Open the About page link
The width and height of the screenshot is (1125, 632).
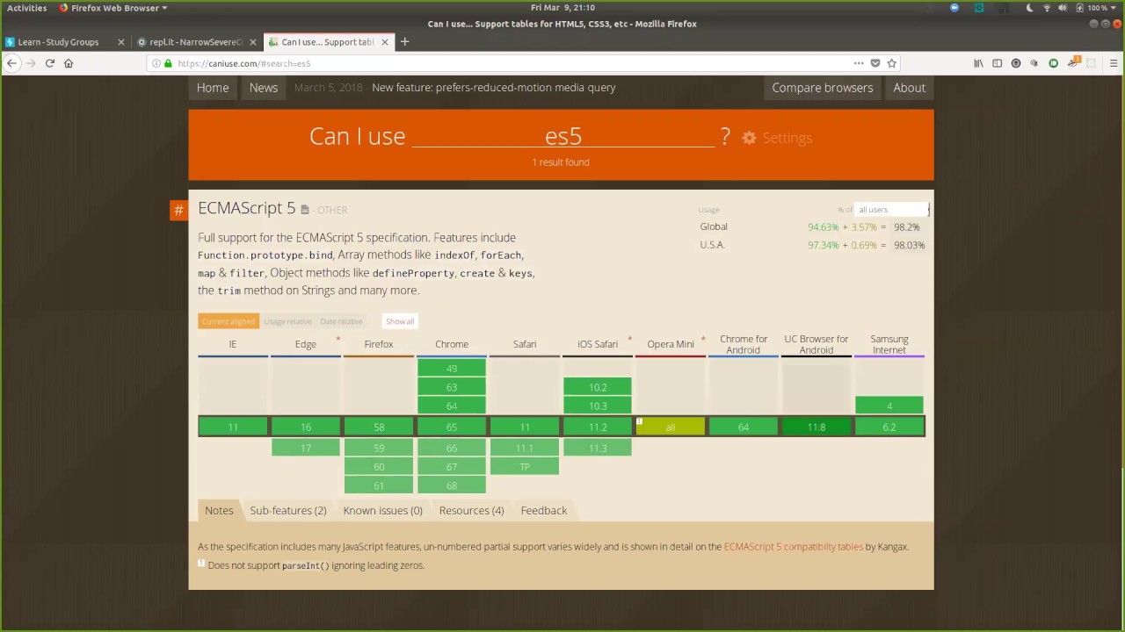(x=909, y=88)
